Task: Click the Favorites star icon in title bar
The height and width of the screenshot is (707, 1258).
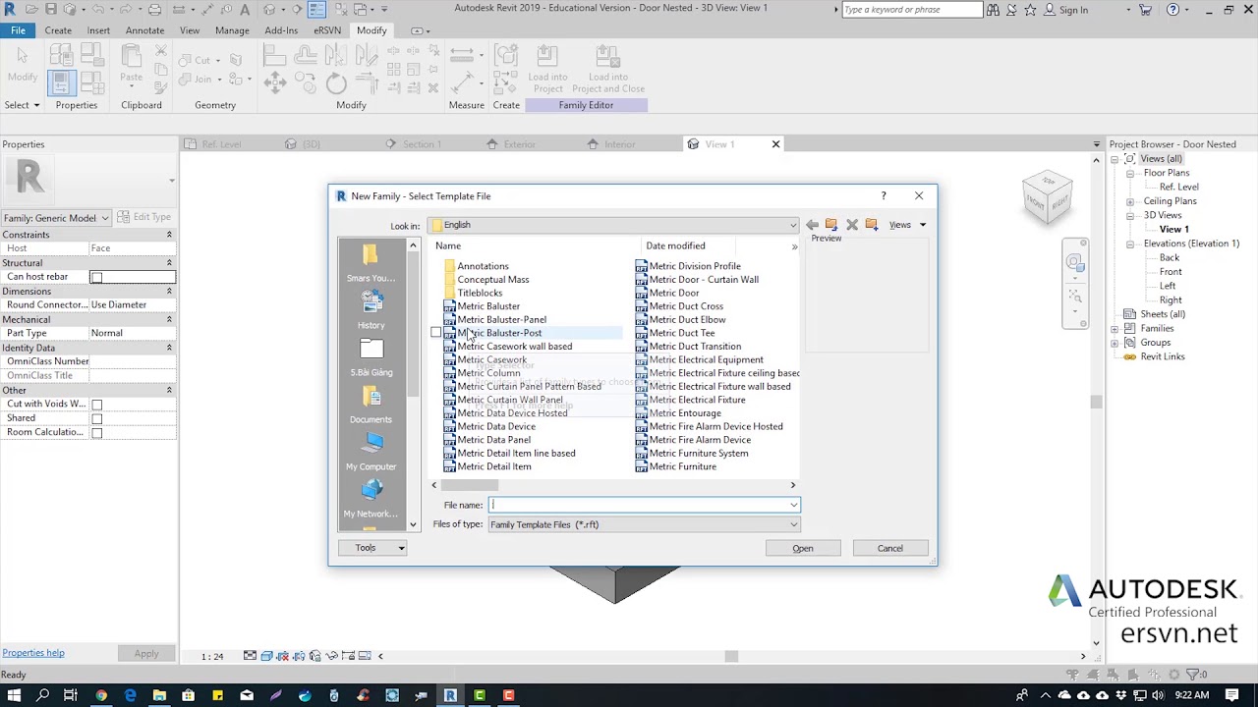Action: [x=1030, y=10]
